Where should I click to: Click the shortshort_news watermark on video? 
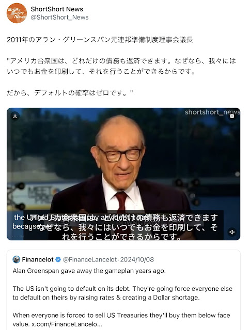click(212, 112)
